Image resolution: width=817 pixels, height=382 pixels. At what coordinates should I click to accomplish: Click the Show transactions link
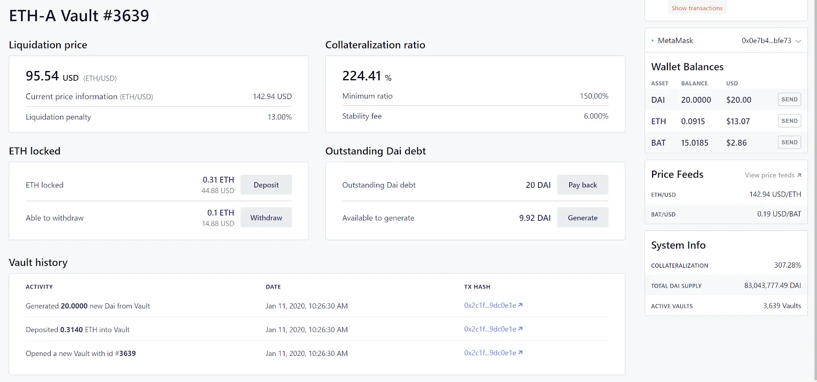[696, 8]
